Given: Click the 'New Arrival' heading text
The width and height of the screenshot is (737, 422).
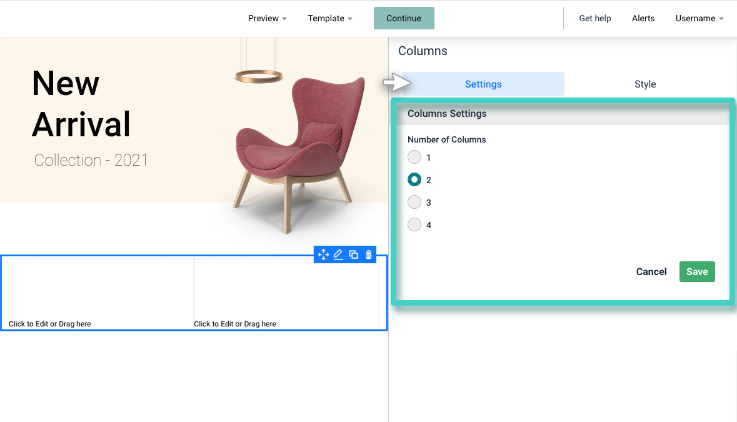Looking at the screenshot, I should point(81,103).
